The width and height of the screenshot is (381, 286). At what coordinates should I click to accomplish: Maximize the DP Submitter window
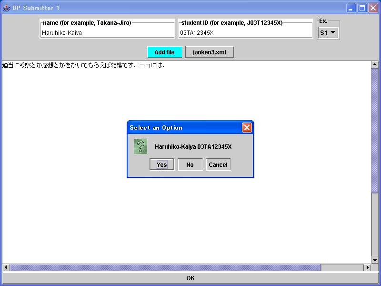(362, 8)
